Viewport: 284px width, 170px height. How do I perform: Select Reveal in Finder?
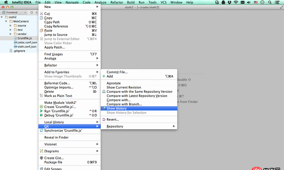(70, 137)
